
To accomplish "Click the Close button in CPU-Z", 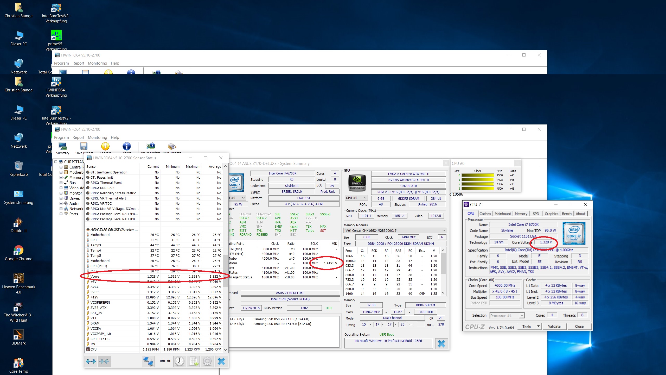I will point(579,326).
